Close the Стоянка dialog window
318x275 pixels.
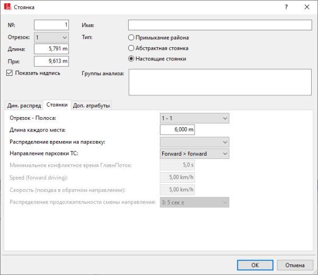pyautogui.click(x=307, y=7)
